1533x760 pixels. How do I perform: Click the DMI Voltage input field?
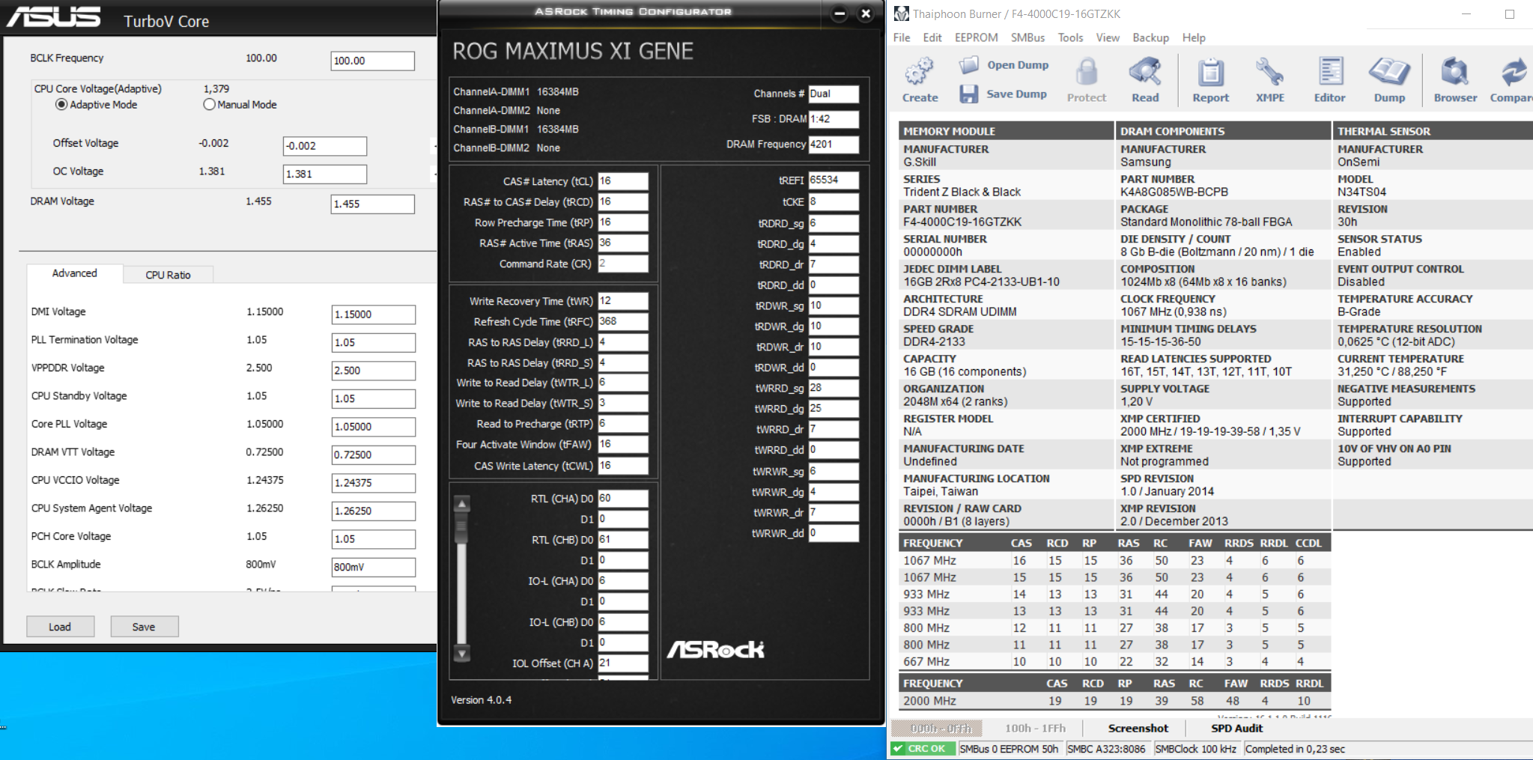click(x=374, y=314)
